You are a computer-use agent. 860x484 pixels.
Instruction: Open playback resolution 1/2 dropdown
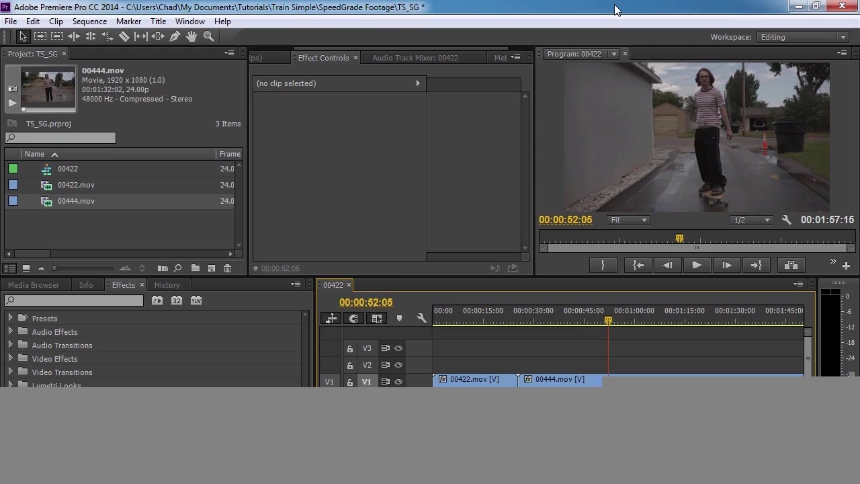(x=751, y=220)
